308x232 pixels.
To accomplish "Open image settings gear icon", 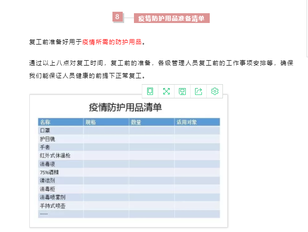I will tap(215, 92).
